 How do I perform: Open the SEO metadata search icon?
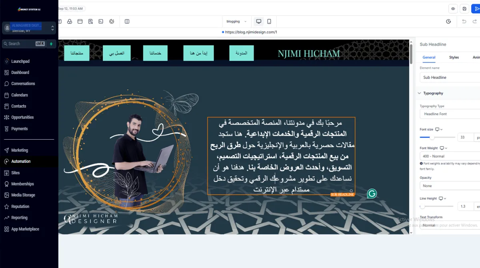tap(91, 21)
